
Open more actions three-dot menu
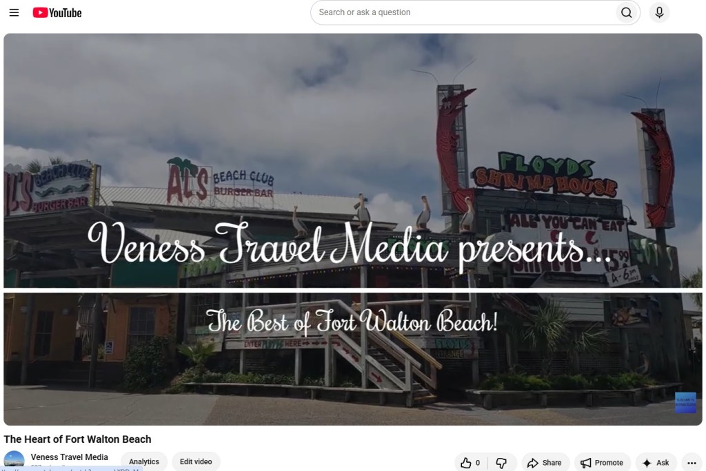(x=692, y=463)
